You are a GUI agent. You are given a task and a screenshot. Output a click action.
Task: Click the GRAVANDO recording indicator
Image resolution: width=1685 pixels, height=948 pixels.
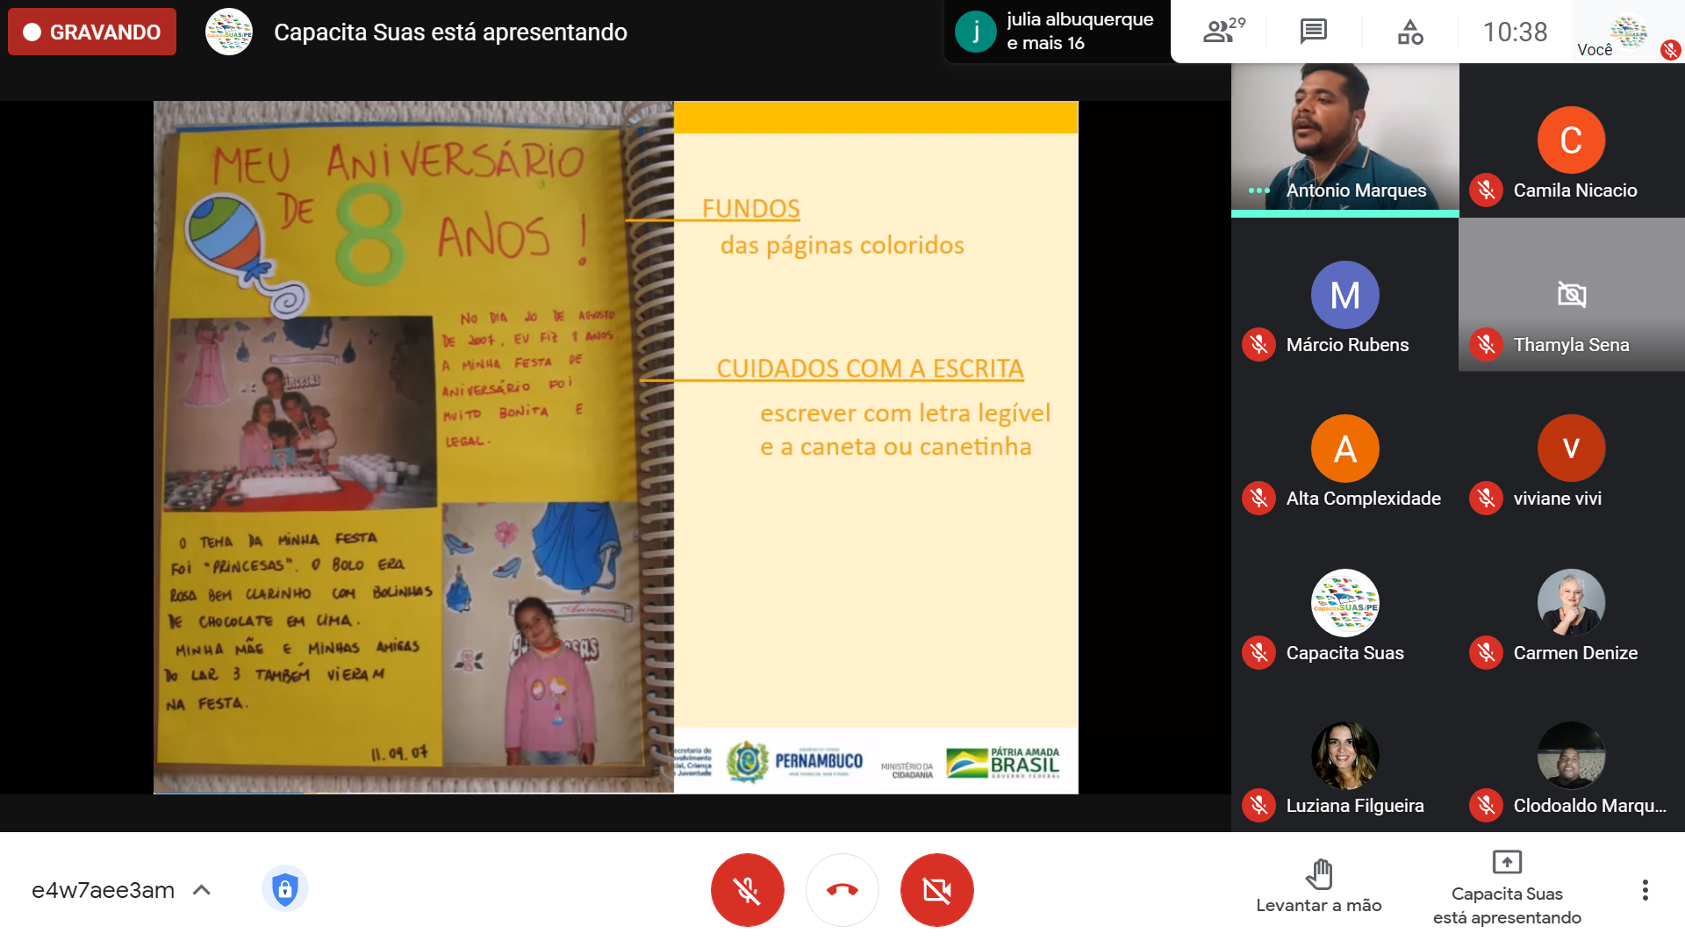click(x=92, y=32)
